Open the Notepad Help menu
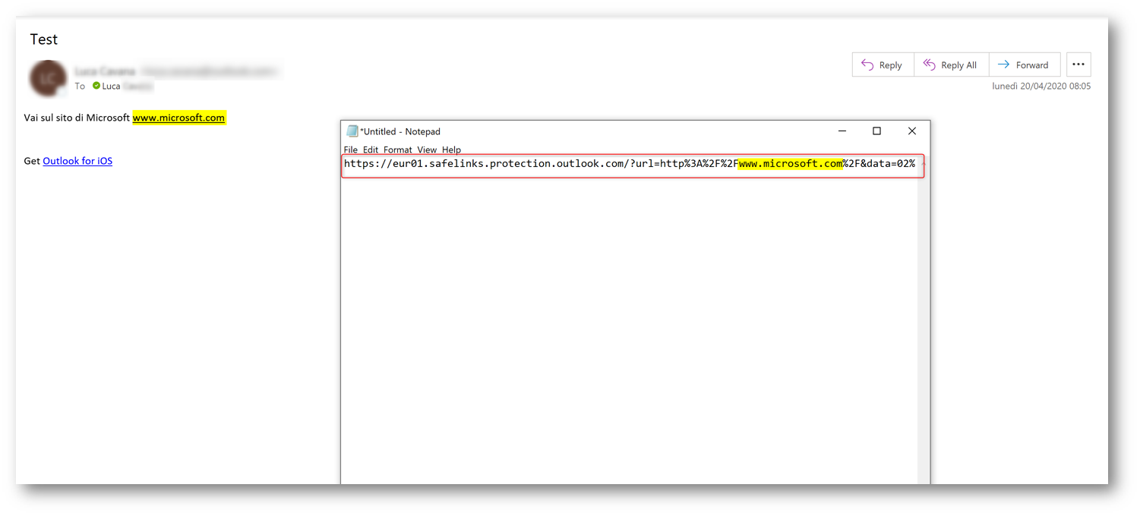Screen dimensions: 1140x516 coord(451,149)
